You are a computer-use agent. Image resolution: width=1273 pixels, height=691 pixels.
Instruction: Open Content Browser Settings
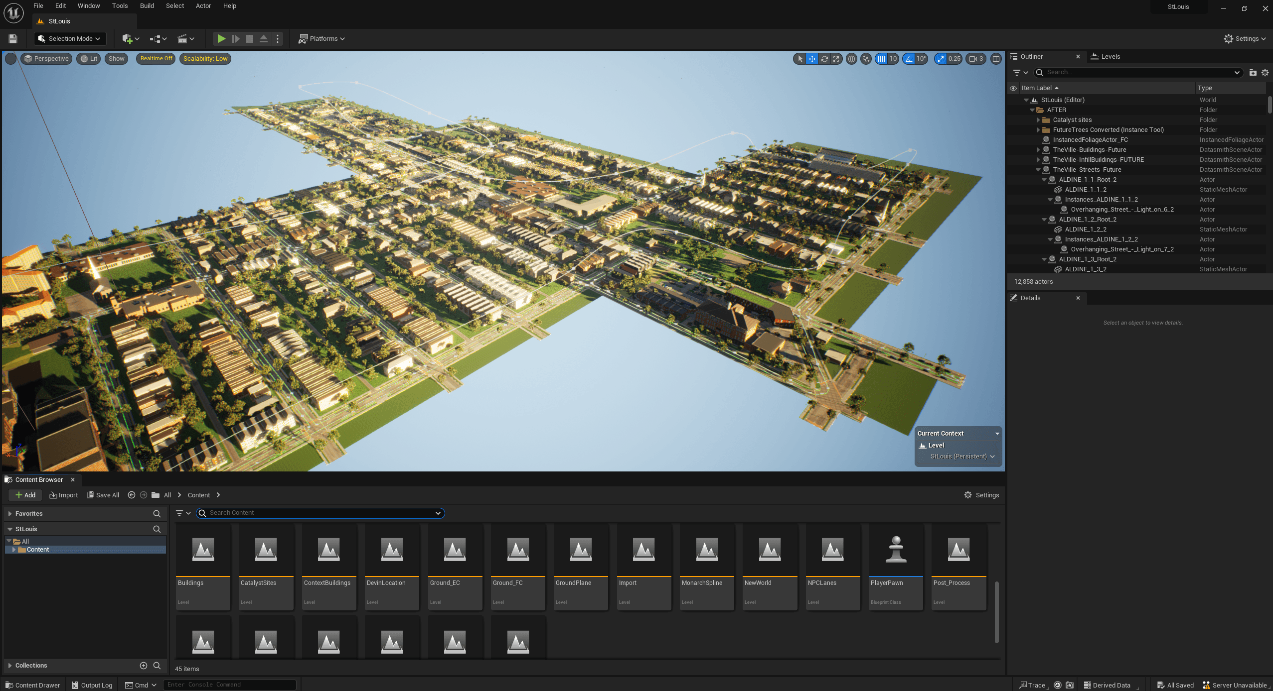(981, 495)
